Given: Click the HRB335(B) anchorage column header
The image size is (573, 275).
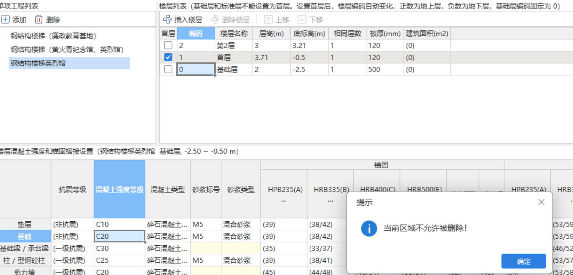Looking at the screenshot, I should [x=330, y=193].
